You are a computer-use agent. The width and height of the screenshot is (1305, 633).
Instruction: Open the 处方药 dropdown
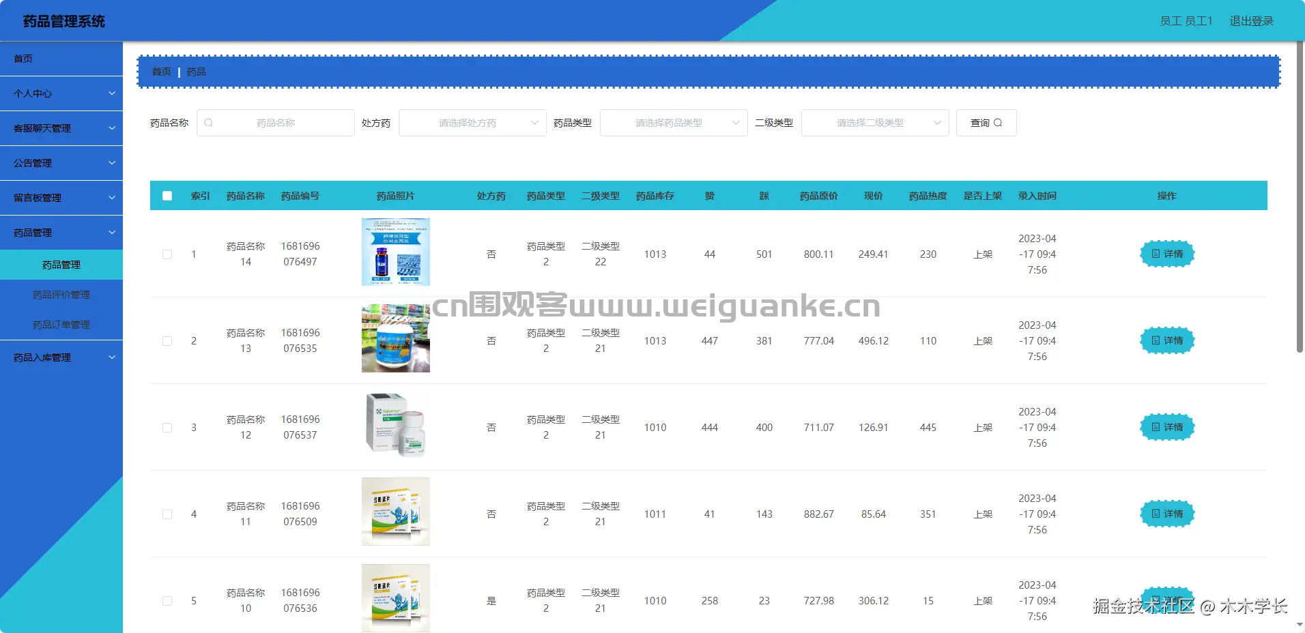pos(472,123)
